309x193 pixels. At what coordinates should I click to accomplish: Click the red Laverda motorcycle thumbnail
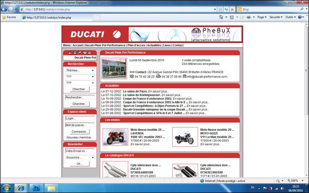115,137
